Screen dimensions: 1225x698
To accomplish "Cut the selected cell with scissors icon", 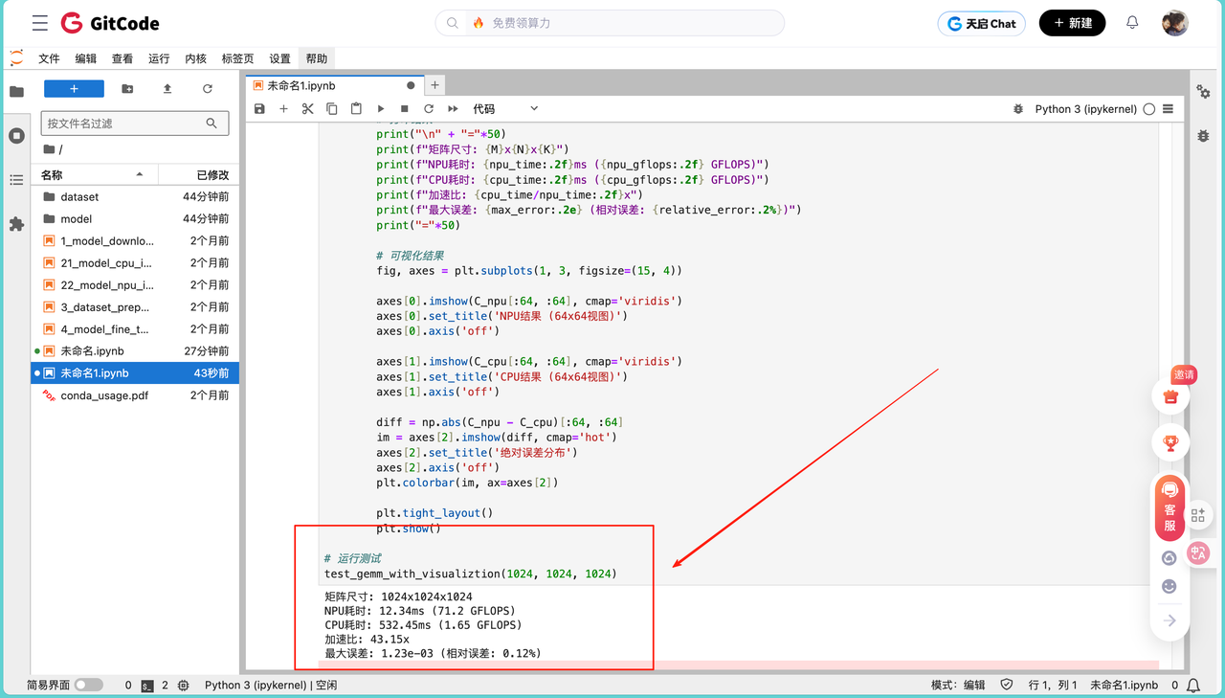I will point(307,109).
